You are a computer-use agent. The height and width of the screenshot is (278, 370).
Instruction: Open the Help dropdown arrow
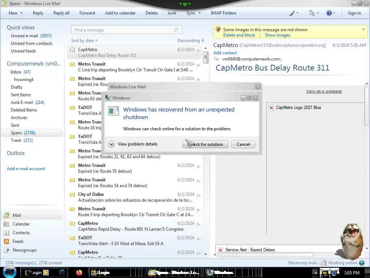click(x=334, y=13)
